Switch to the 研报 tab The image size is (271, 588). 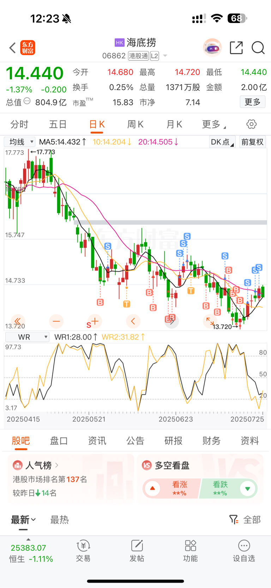click(173, 441)
